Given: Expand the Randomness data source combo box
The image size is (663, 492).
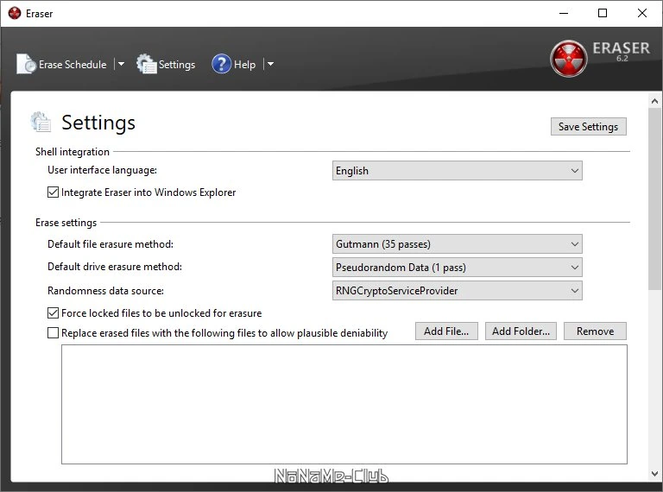Looking at the screenshot, I should (x=457, y=291).
